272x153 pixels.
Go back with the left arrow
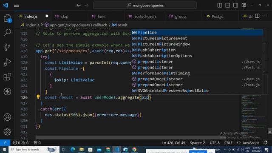(x=79, y=6)
